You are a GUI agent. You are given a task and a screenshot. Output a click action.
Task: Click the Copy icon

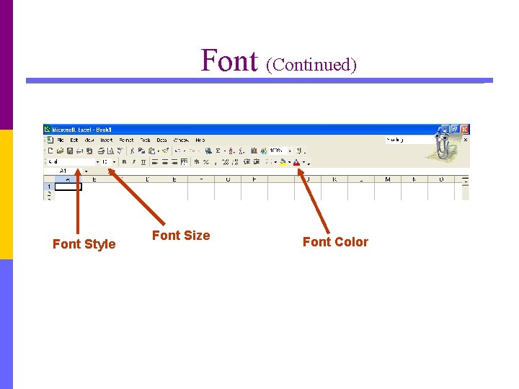(142, 151)
